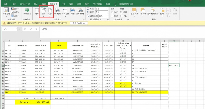Viewport: 205px width, 109px height.
Task: Expand the Name Box dropdown arrow
Action: (x=16, y=29)
